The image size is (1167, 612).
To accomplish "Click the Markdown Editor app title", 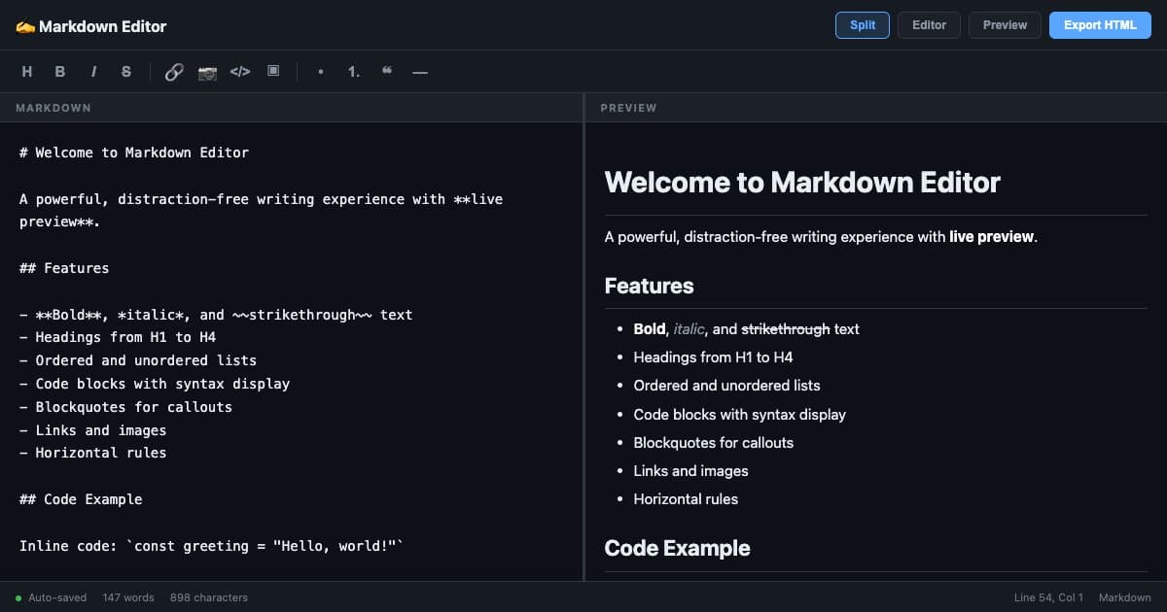I will pos(102,26).
